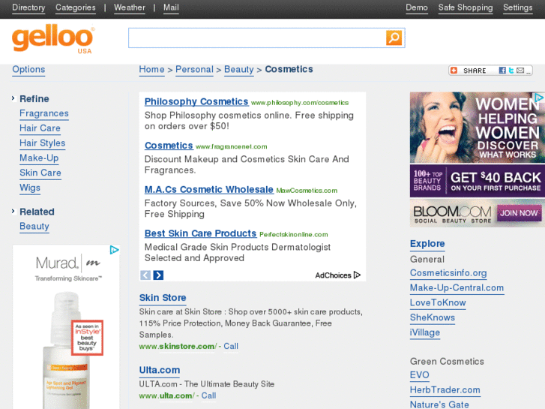This screenshot has width=545, height=409.
Task: Share page via Twitter icon
Action: (x=511, y=71)
